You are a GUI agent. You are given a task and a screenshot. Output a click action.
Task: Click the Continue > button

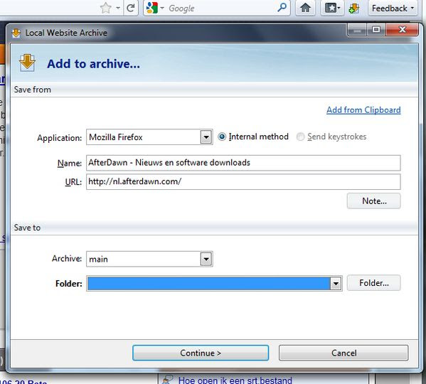click(201, 353)
